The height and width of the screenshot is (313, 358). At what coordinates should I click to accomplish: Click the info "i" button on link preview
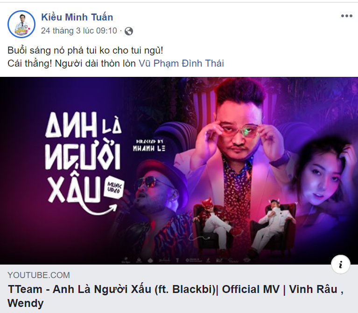coord(341,265)
